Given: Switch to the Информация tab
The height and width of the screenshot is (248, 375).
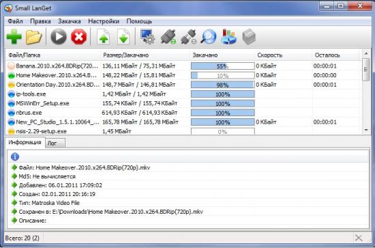Looking at the screenshot, I should [x=25, y=142].
